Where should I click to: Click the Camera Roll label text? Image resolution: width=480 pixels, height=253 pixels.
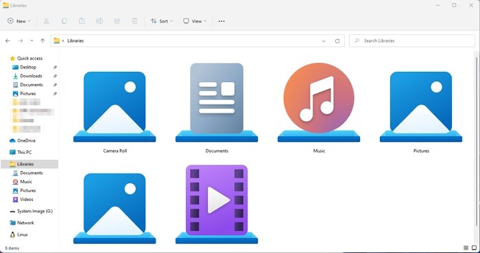click(115, 150)
